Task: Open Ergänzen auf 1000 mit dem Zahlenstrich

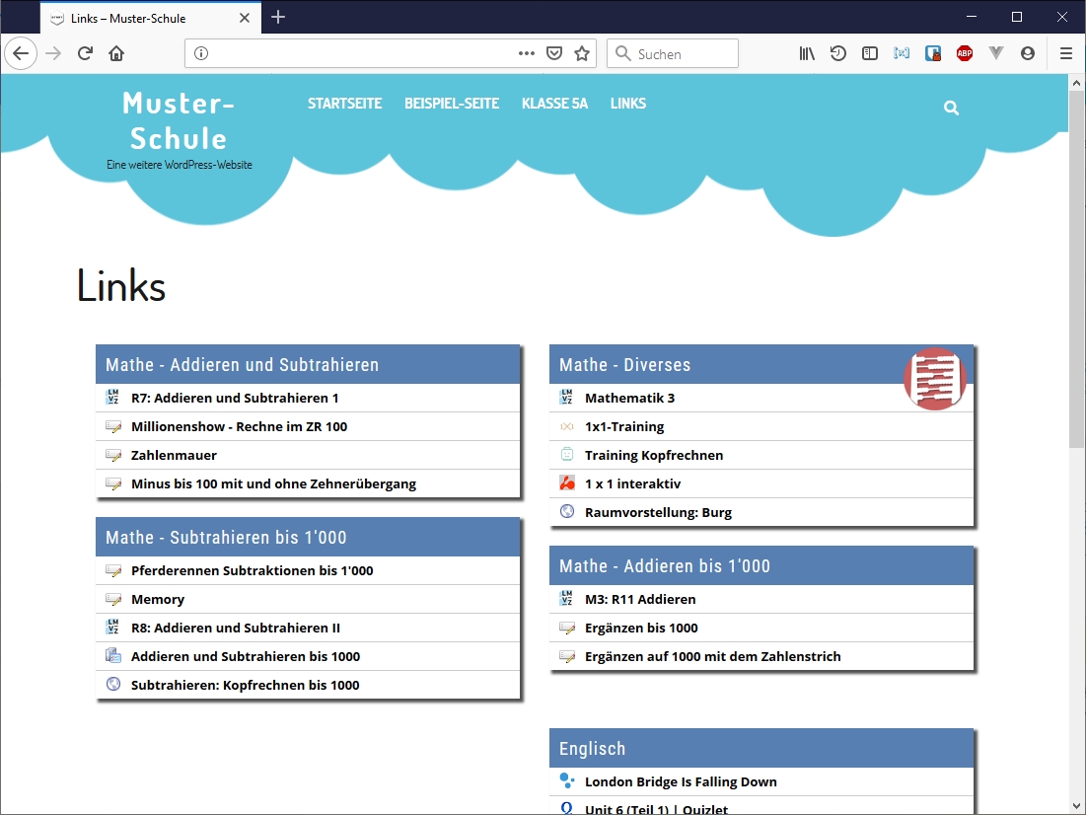Action: point(713,655)
